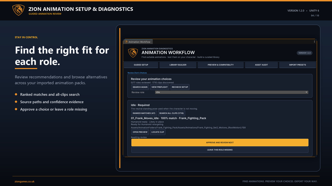Click the Search Again button
The height and width of the screenshot is (186, 332).
pyautogui.click(x=140, y=87)
